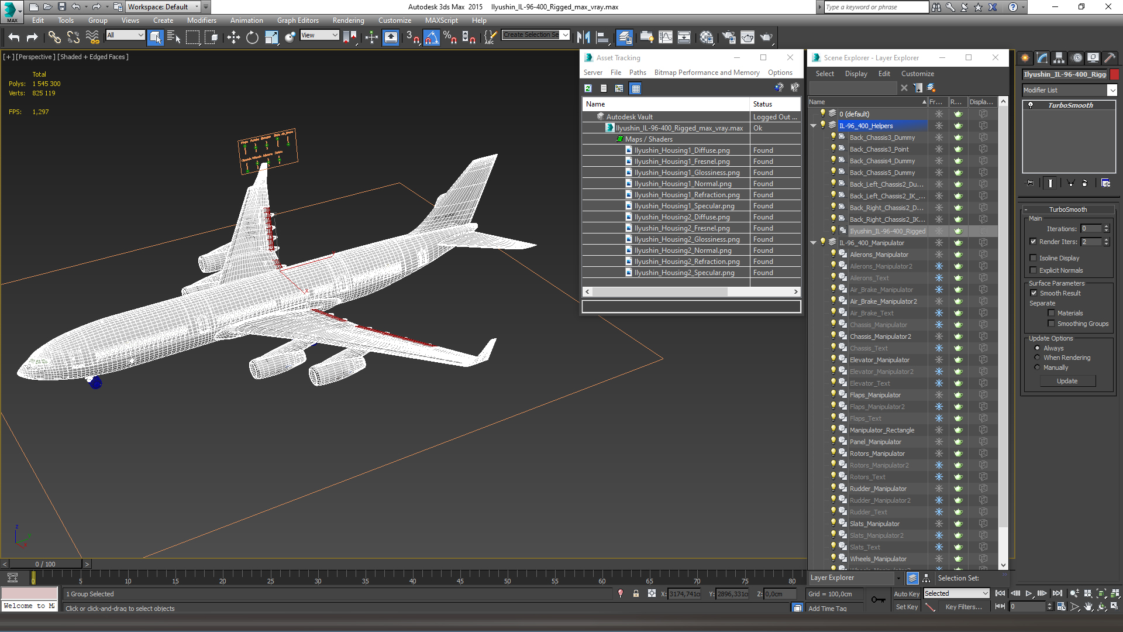The image size is (1123, 632).
Task: Open the Hierarchy command panel tab
Action: click(1059, 58)
